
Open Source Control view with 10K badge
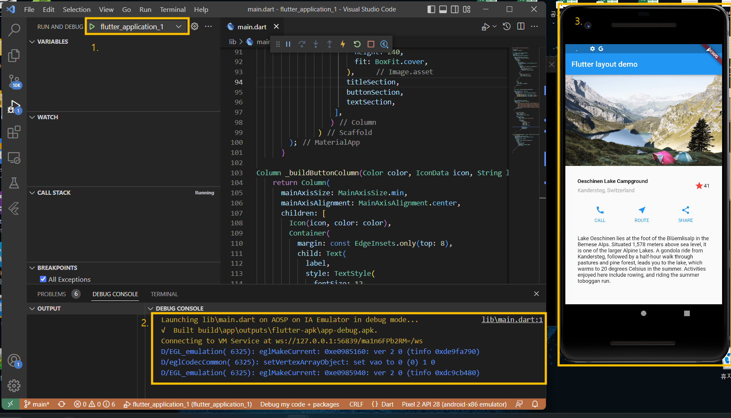click(x=14, y=81)
